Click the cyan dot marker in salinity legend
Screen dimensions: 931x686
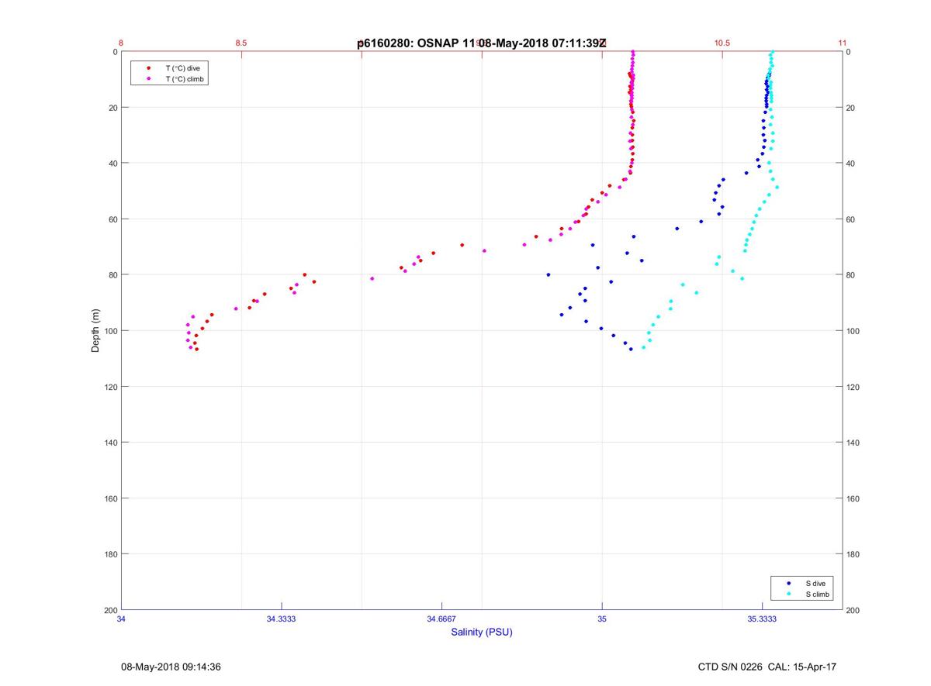pyautogui.click(x=788, y=595)
